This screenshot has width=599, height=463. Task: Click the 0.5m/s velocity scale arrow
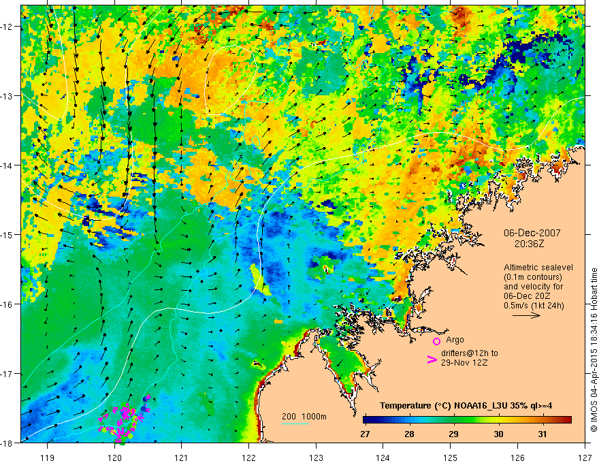[x=526, y=315]
